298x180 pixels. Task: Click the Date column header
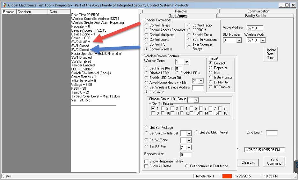point(59,12)
